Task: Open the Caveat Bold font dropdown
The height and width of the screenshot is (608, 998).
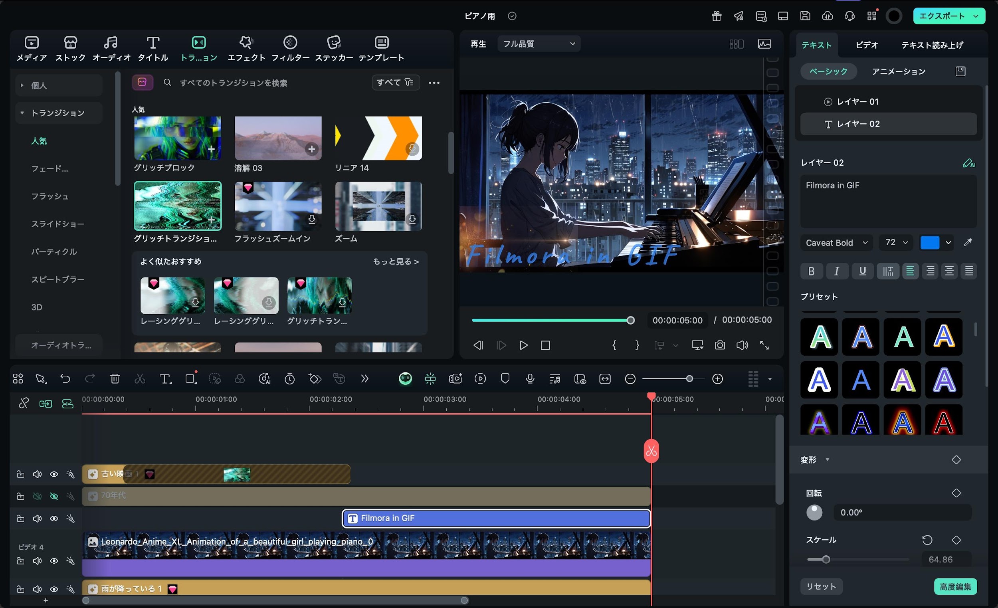Action: click(836, 243)
